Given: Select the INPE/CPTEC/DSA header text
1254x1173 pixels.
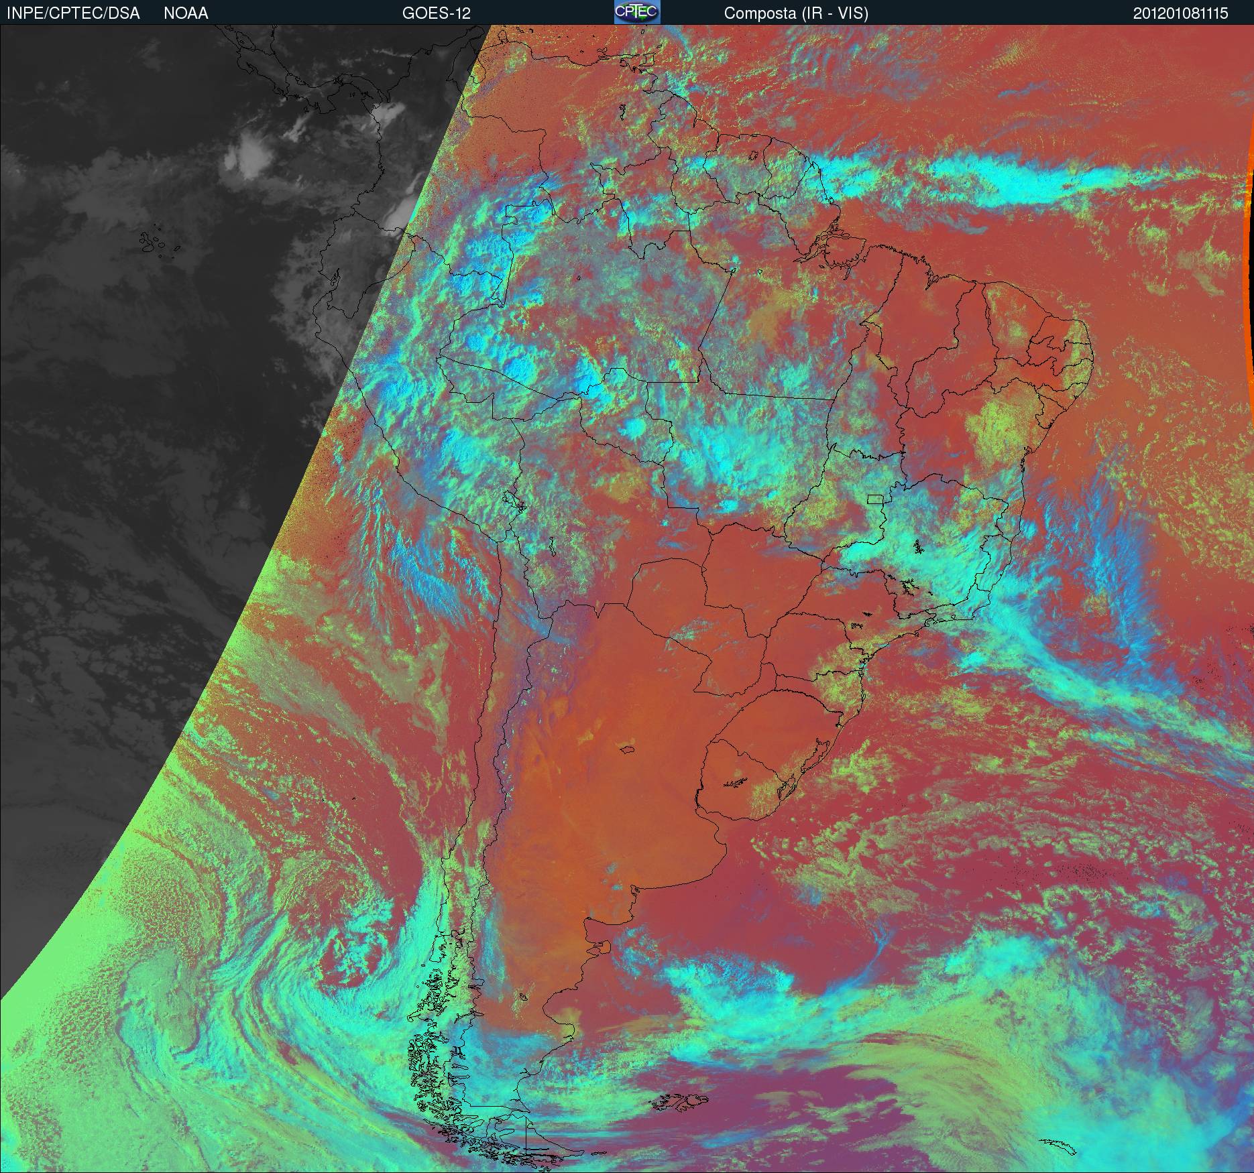Looking at the screenshot, I should pos(73,13).
